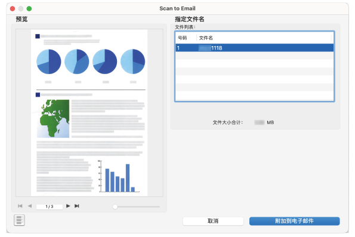Click the 号码 column header
Screen dimensions: 355x237
[186, 38]
